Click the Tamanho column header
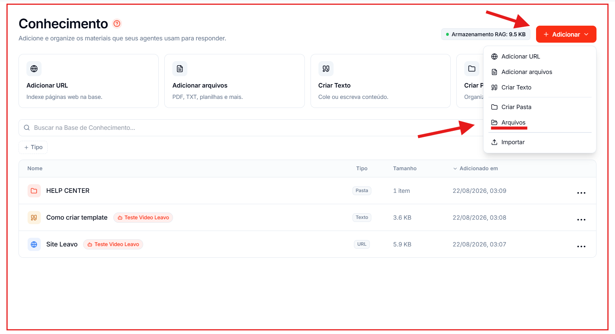This screenshot has height=334, width=615. coord(405,168)
